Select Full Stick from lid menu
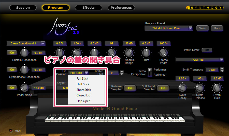This screenshot has height=136, width=229. coord(82,79)
